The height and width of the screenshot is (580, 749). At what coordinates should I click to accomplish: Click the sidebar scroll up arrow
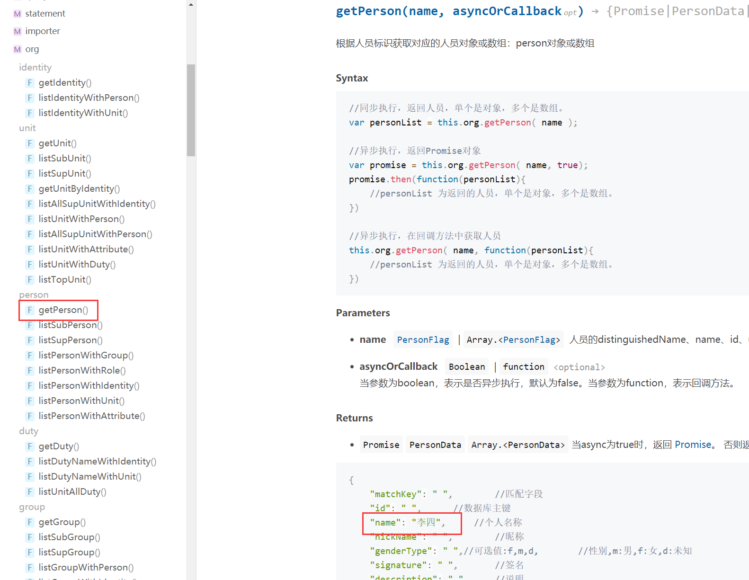(x=191, y=4)
